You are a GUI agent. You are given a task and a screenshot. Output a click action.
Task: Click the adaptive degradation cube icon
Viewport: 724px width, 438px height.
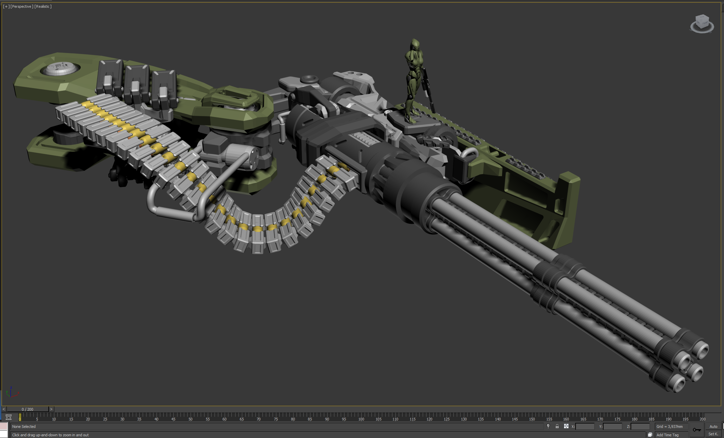pos(650,435)
